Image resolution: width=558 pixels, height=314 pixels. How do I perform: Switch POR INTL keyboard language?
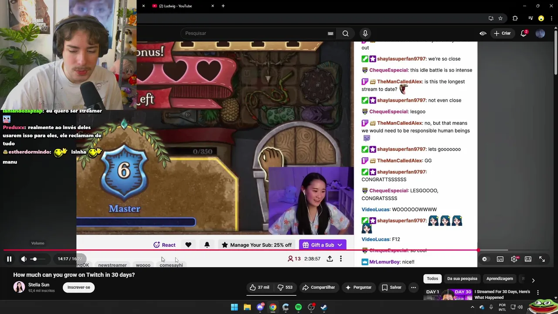coord(502,307)
